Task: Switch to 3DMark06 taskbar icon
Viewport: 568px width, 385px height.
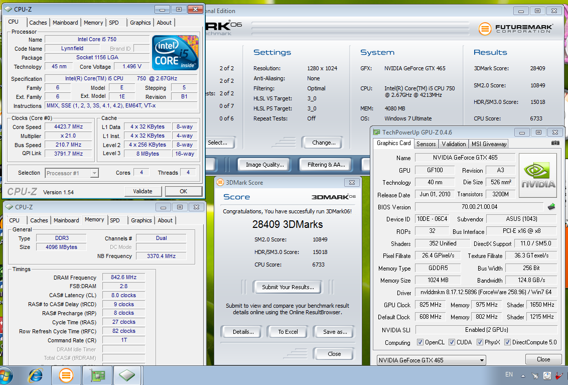Action: tap(66, 375)
